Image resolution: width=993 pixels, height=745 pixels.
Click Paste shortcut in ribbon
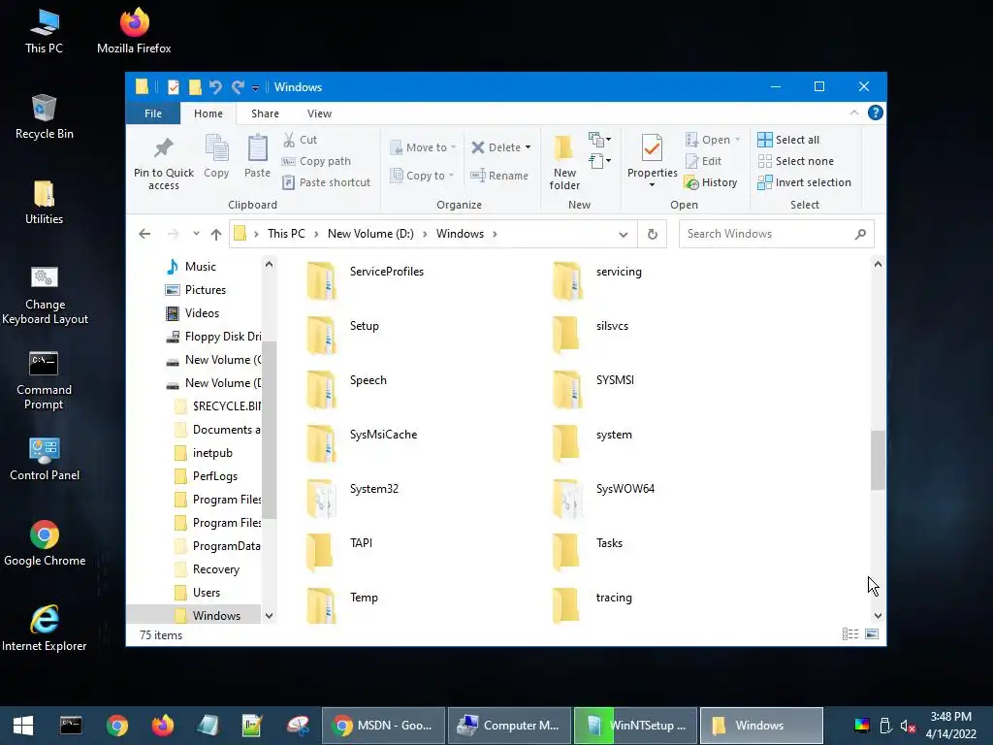click(x=326, y=182)
